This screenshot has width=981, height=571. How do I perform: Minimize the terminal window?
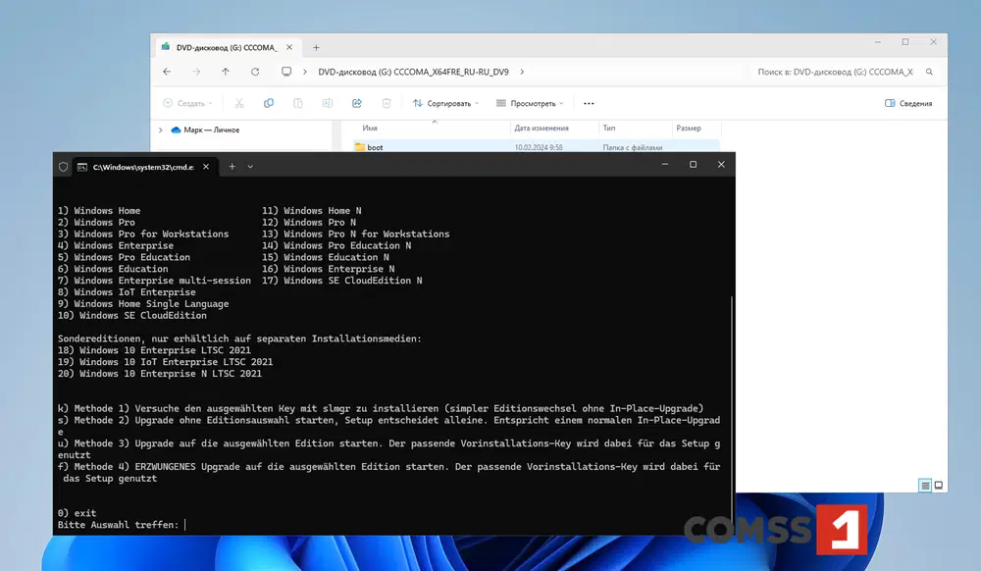point(665,165)
